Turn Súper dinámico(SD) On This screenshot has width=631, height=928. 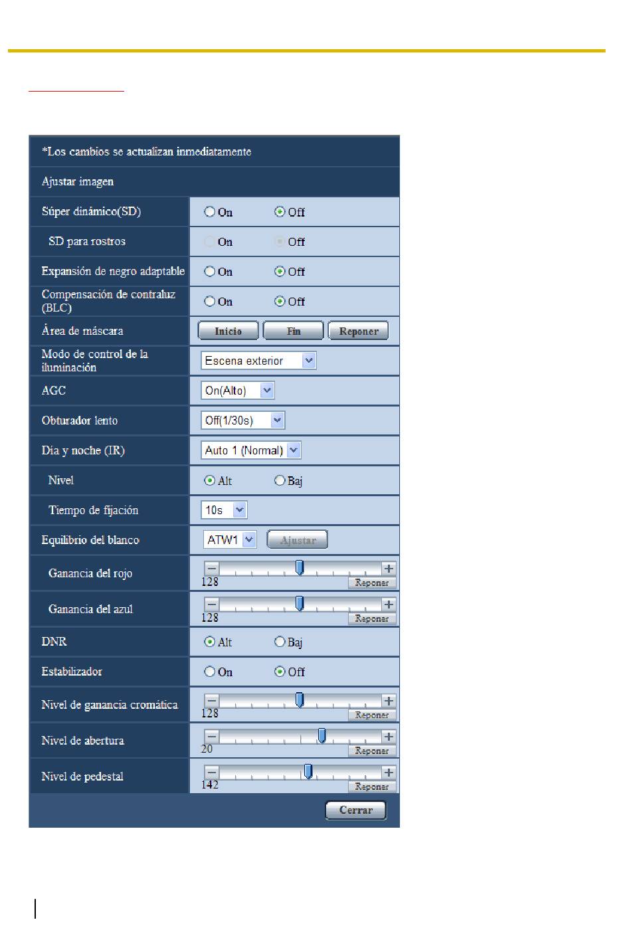tap(210, 212)
